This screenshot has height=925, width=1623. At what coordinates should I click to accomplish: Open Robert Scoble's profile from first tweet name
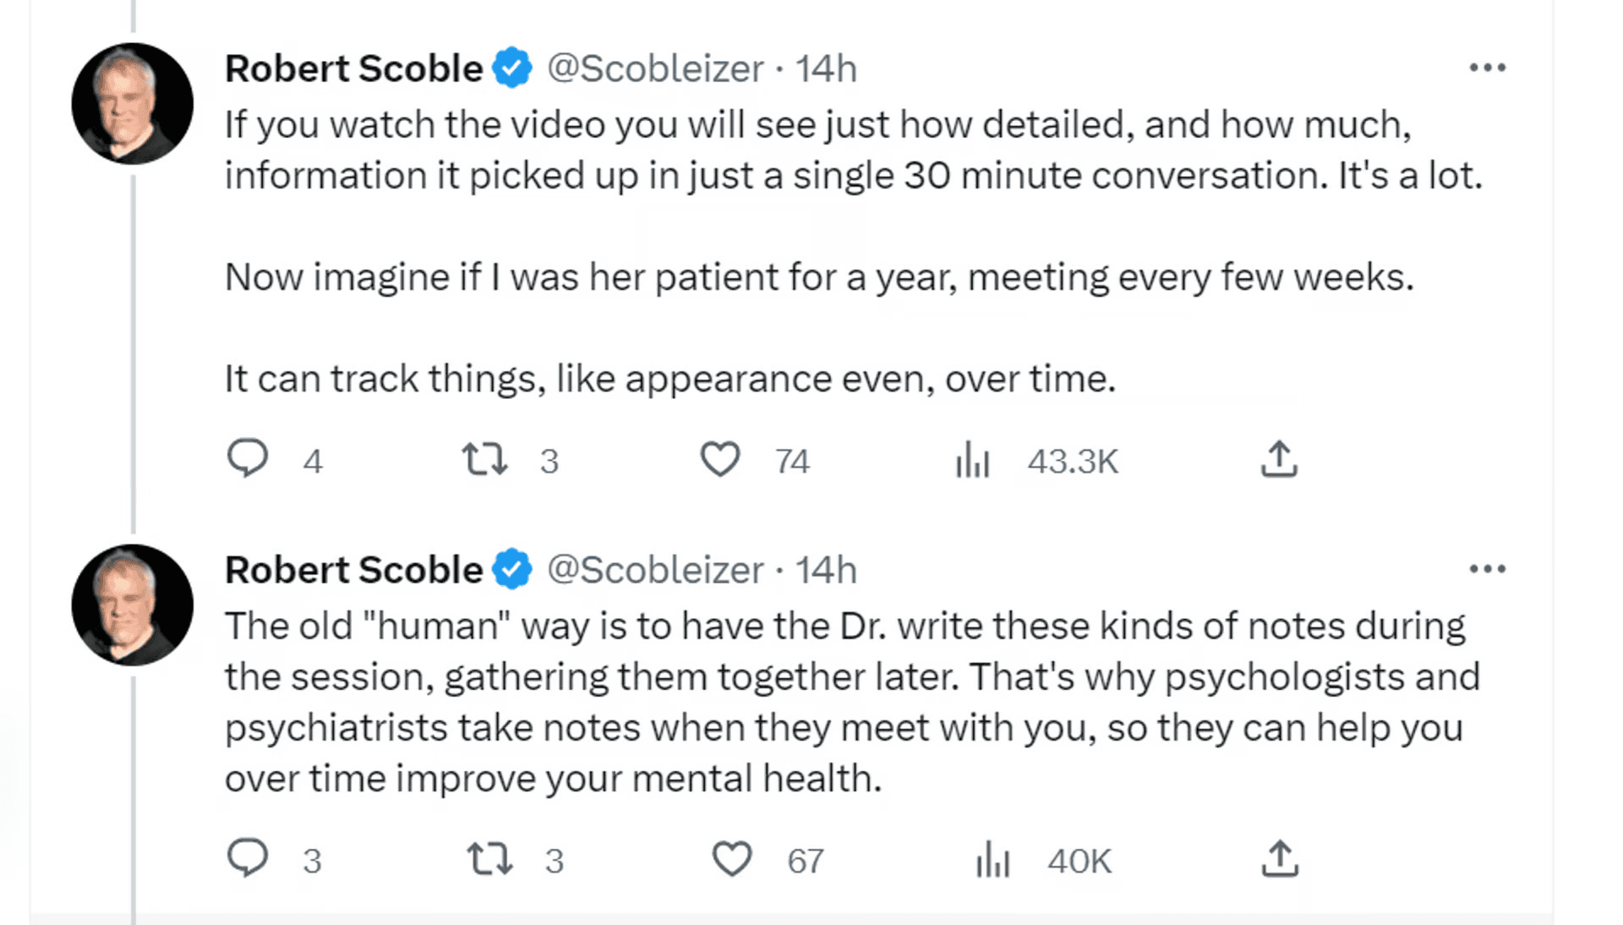[x=353, y=68]
